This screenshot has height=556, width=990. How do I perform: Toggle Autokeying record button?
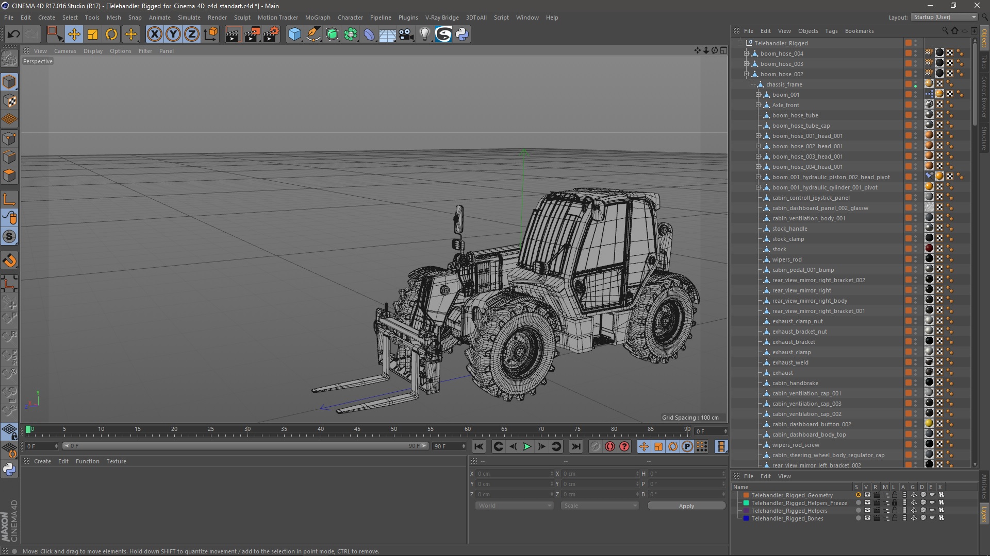tap(609, 446)
